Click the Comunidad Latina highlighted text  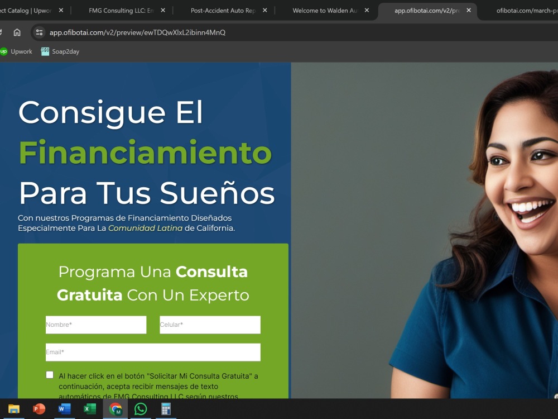(x=145, y=228)
